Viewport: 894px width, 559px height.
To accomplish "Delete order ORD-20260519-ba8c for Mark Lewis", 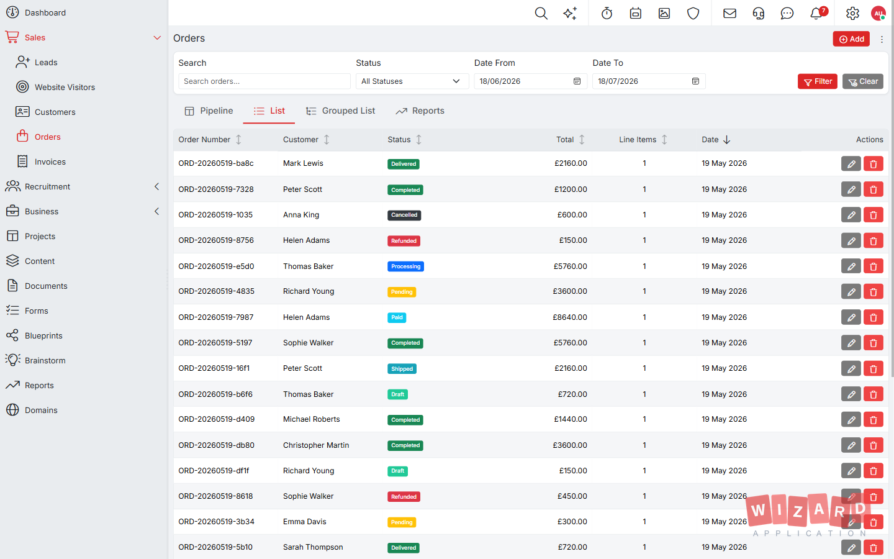I will point(874,164).
